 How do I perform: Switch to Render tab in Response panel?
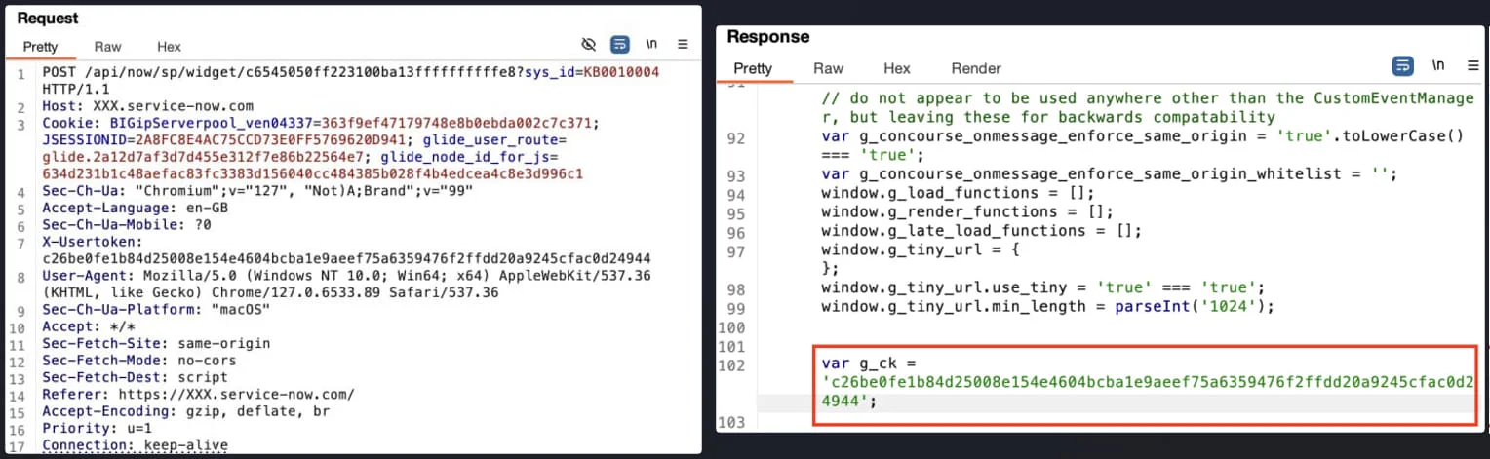click(x=976, y=68)
